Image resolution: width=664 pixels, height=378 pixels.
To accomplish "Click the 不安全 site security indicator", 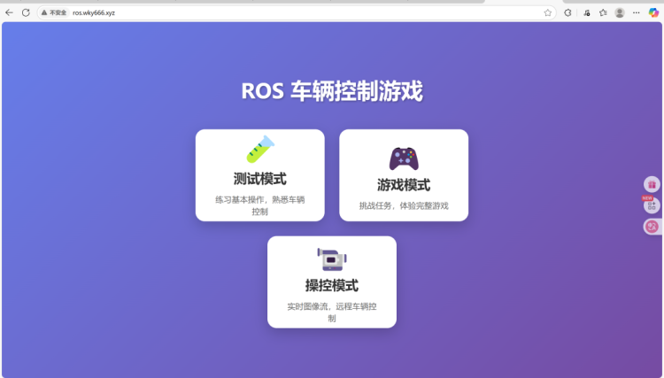I will click(x=54, y=12).
